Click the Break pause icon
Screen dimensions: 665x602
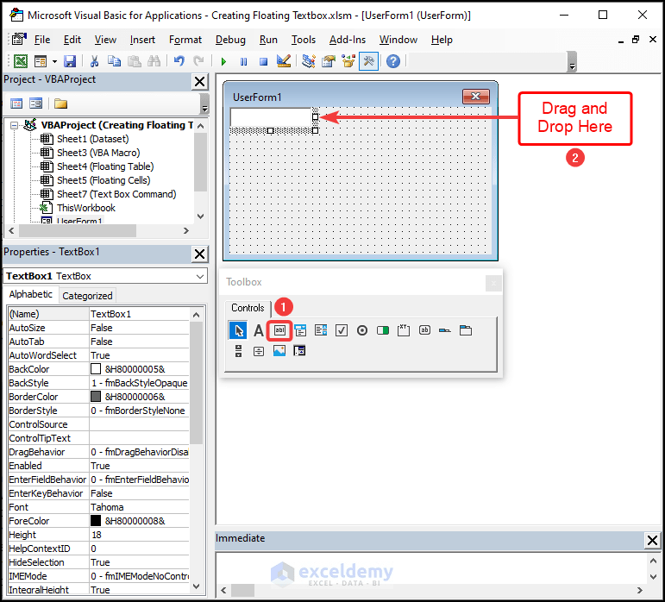243,62
